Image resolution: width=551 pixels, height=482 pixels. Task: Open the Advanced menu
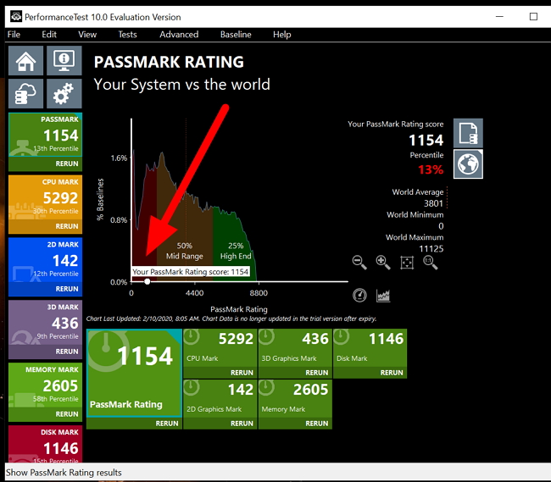tap(179, 35)
